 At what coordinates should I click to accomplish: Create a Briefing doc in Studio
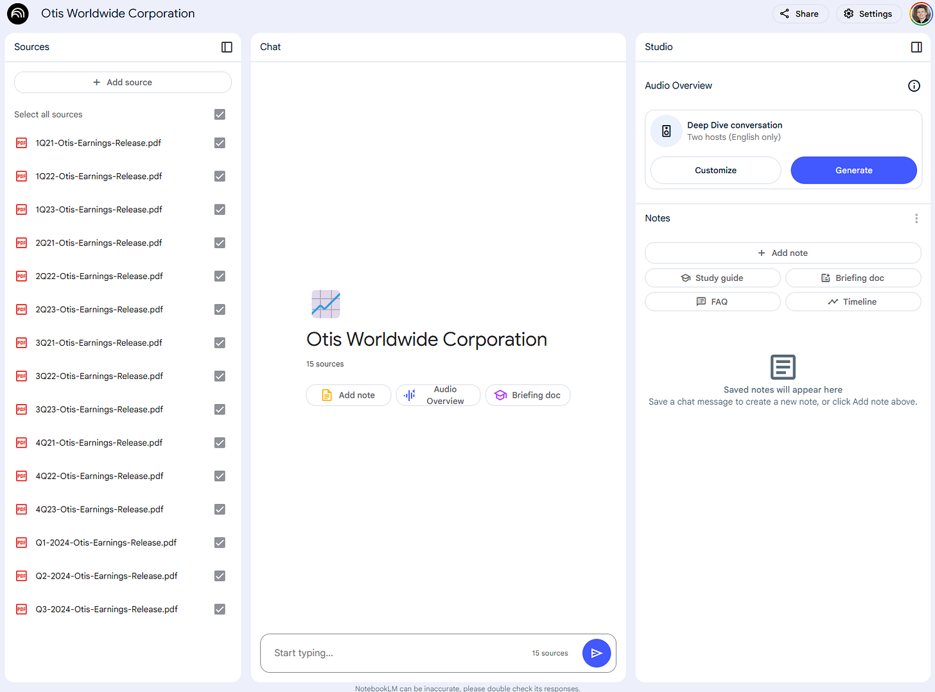[x=853, y=278]
